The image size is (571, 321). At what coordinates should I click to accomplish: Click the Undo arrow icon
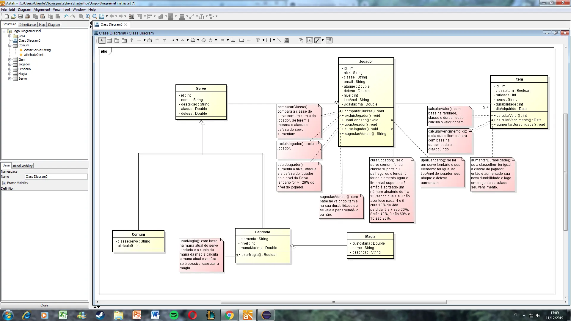(66, 16)
